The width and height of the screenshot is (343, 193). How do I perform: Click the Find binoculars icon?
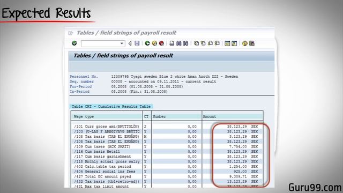pyautogui.click(x=178, y=43)
